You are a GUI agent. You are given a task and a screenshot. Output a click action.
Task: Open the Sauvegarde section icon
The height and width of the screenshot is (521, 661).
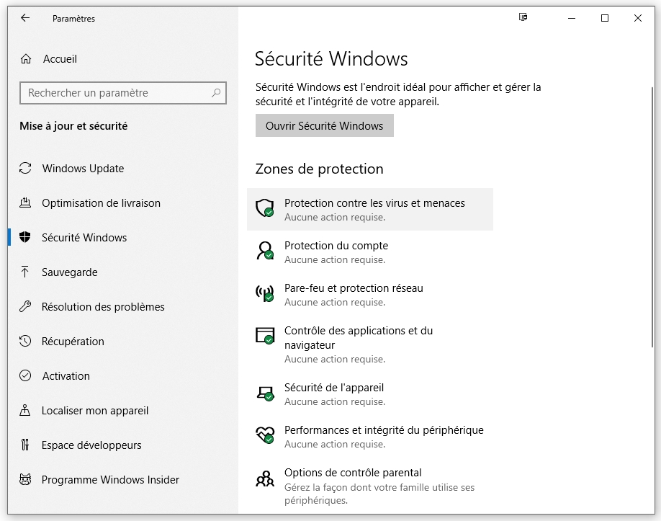click(24, 272)
